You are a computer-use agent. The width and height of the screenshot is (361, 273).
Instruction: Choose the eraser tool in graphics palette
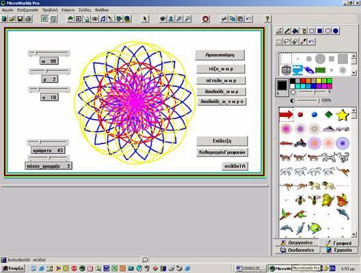pyautogui.click(x=295, y=42)
